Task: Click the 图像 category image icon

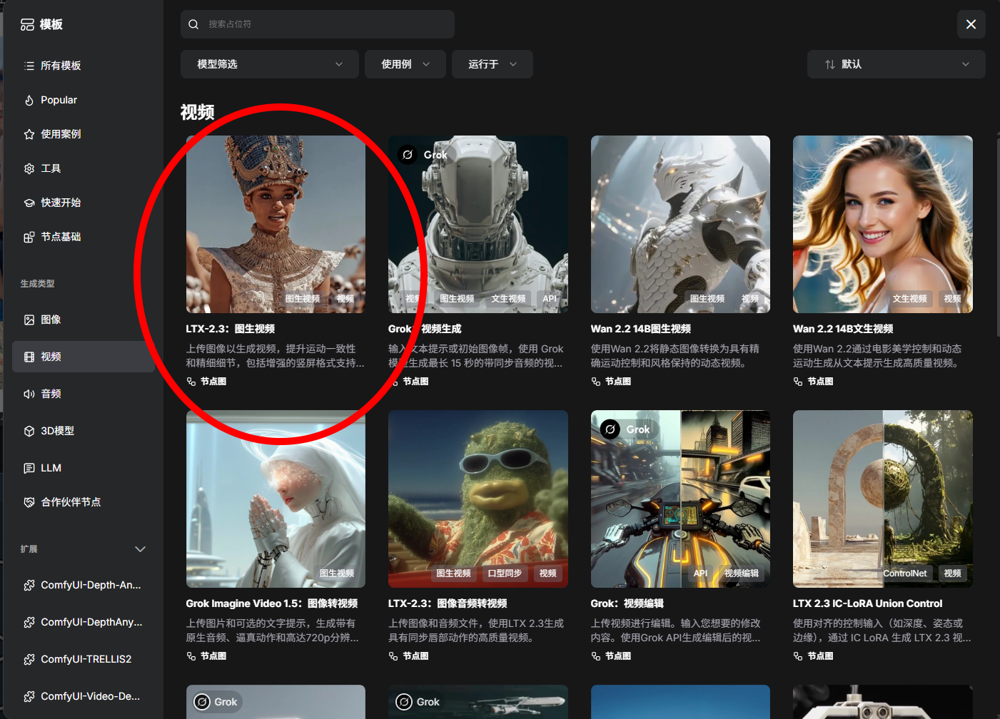Action: coord(29,320)
